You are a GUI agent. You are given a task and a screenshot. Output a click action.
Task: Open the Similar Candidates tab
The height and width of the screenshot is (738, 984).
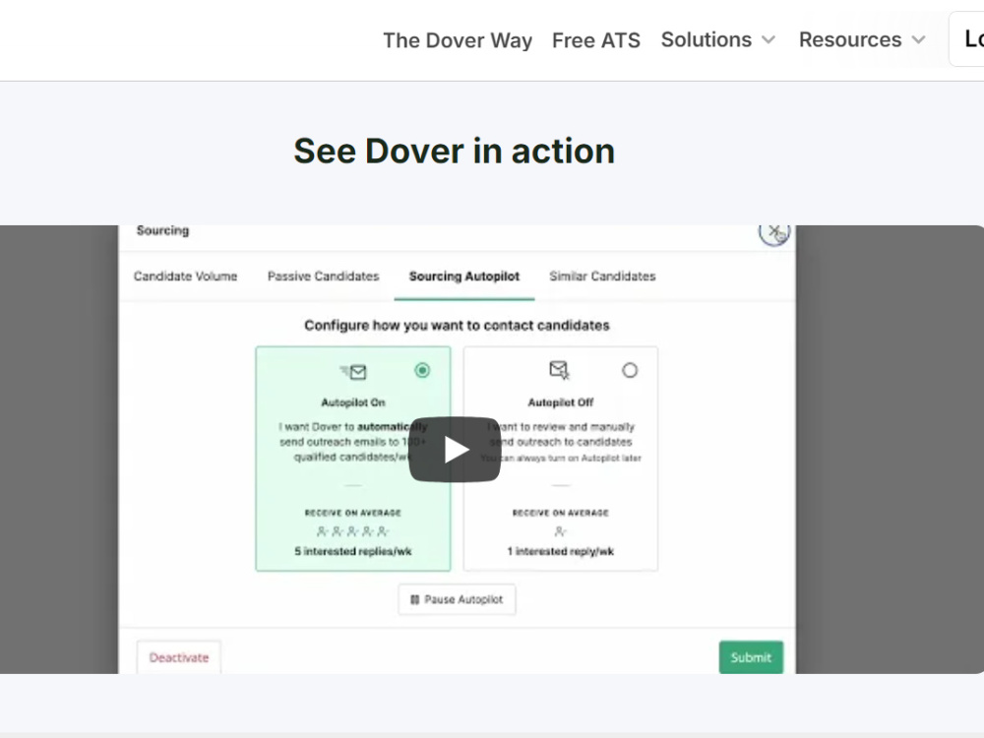point(602,277)
